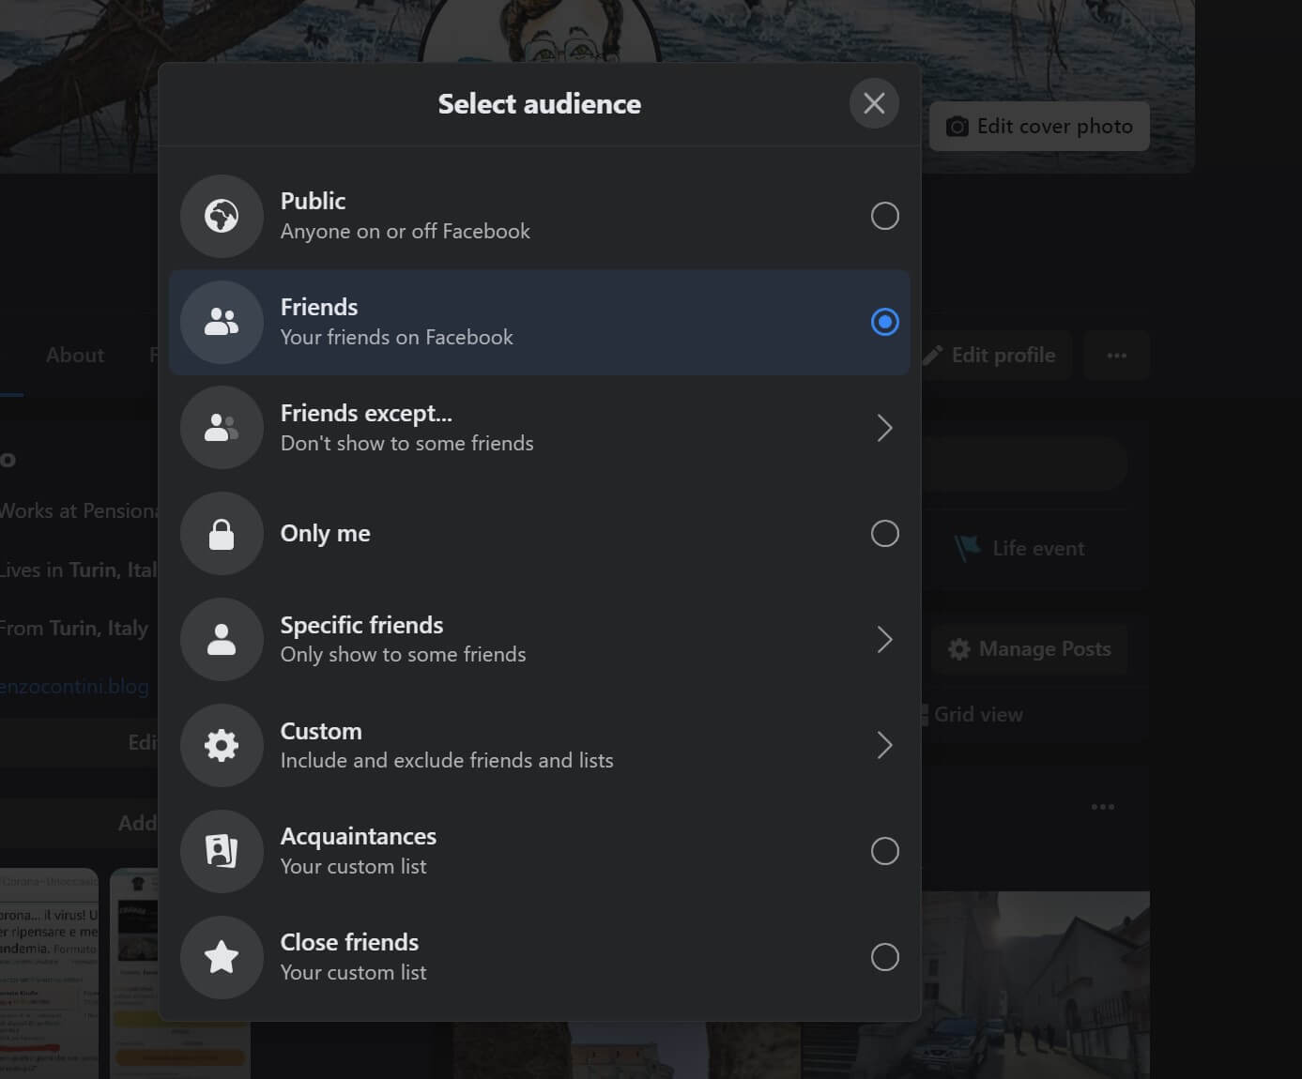1302x1079 pixels.
Task: Select the Only me radio button
Action: pyautogui.click(x=884, y=534)
